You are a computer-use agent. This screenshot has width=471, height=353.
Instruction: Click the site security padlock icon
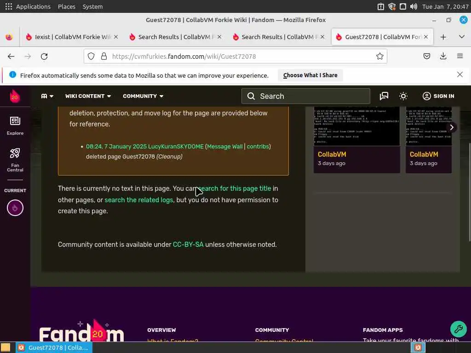click(x=104, y=56)
